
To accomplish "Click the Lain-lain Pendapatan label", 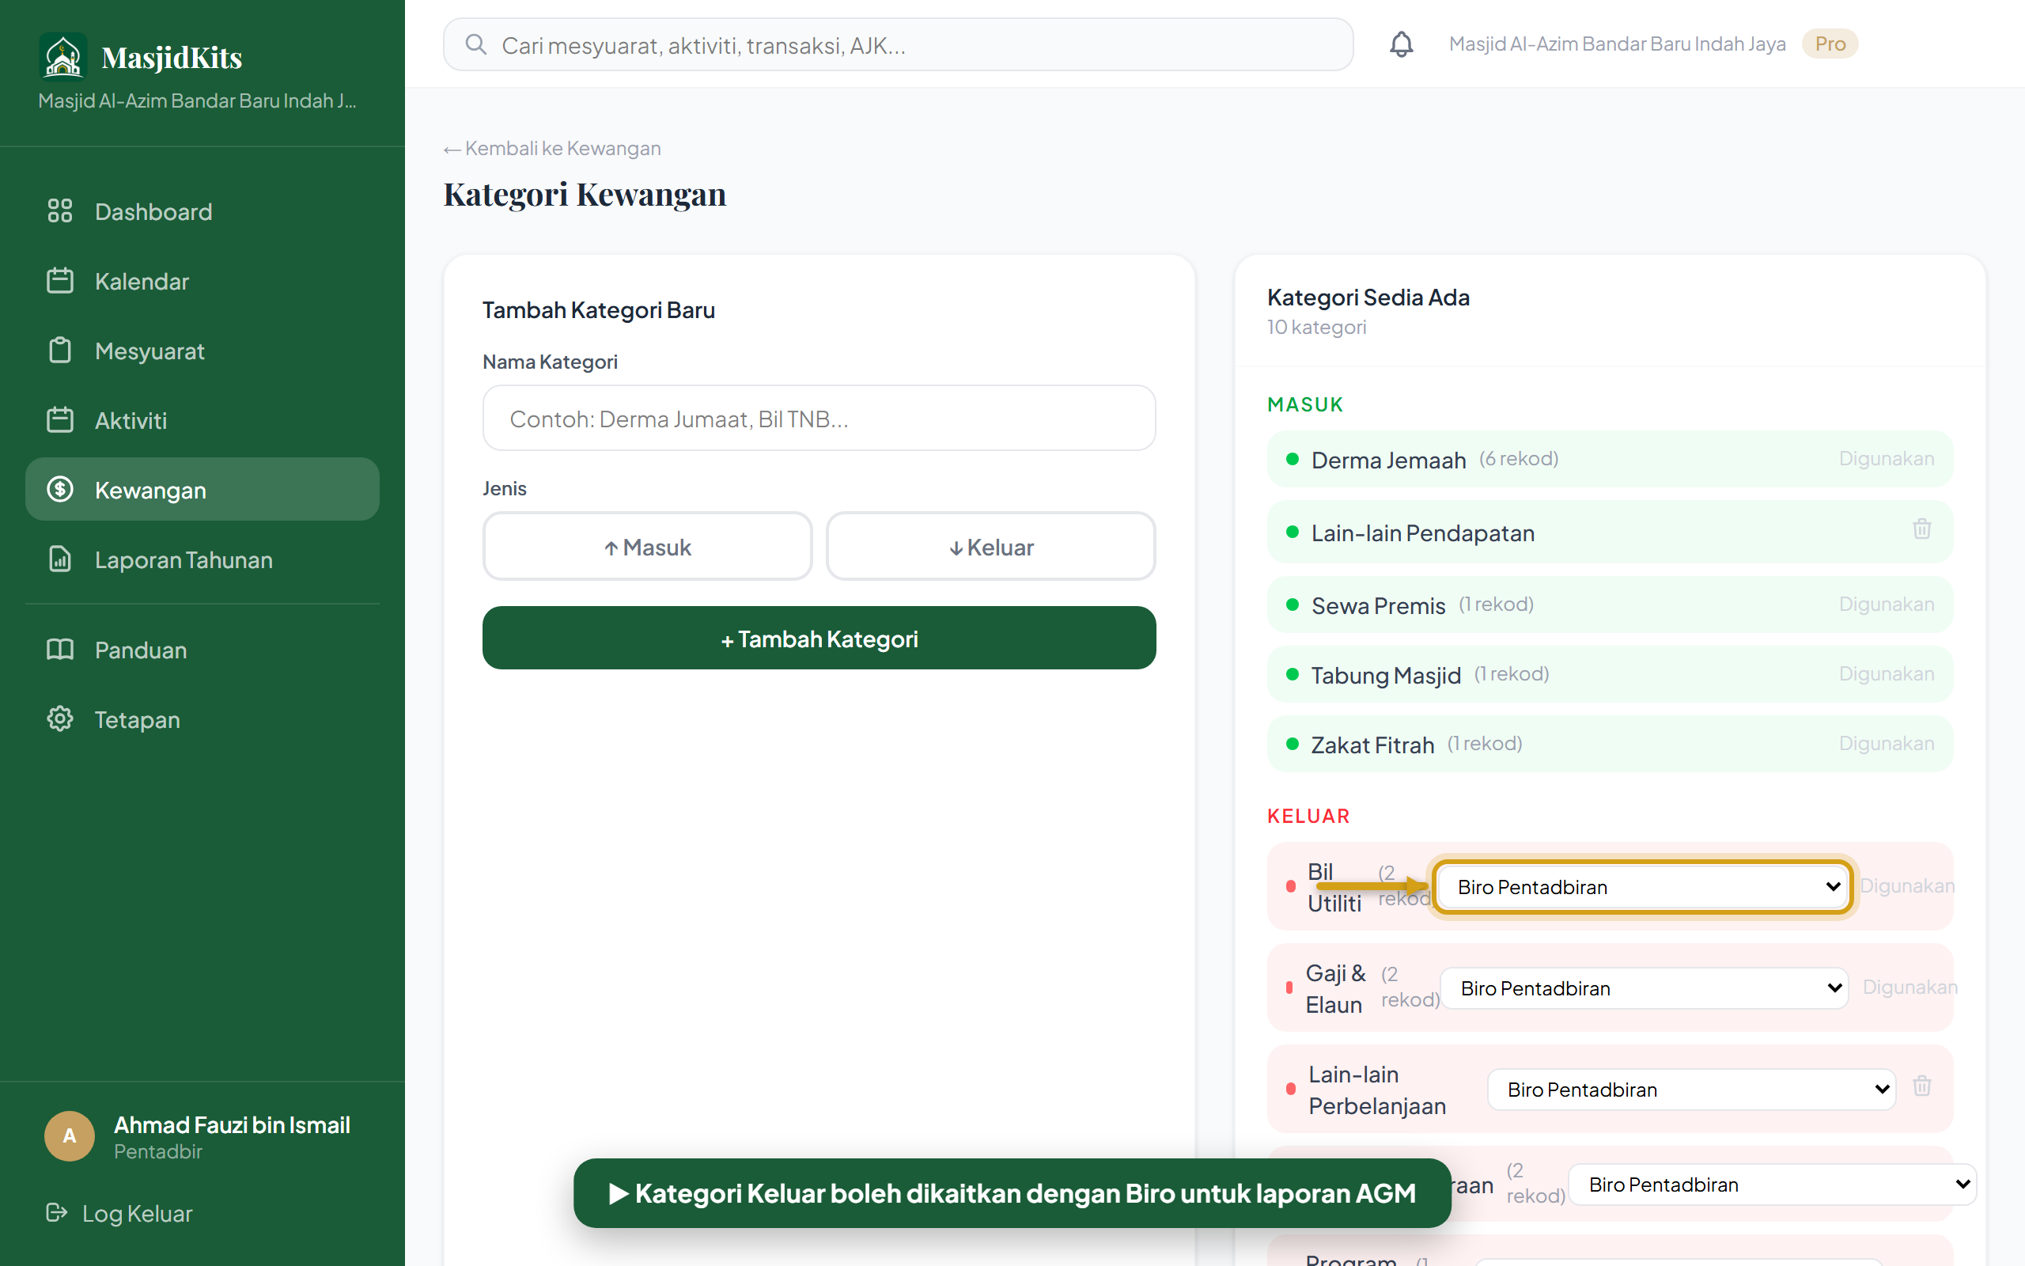I will 1422,533.
